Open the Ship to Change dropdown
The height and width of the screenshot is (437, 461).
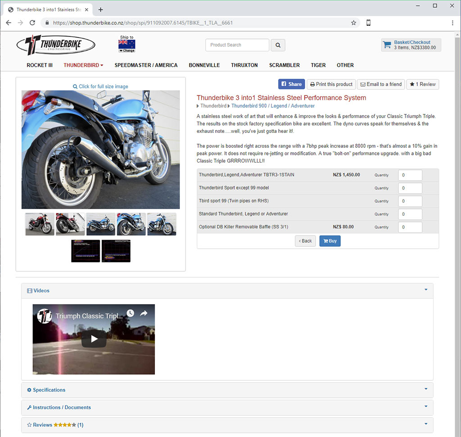pyautogui.click(x=127, y=50)
